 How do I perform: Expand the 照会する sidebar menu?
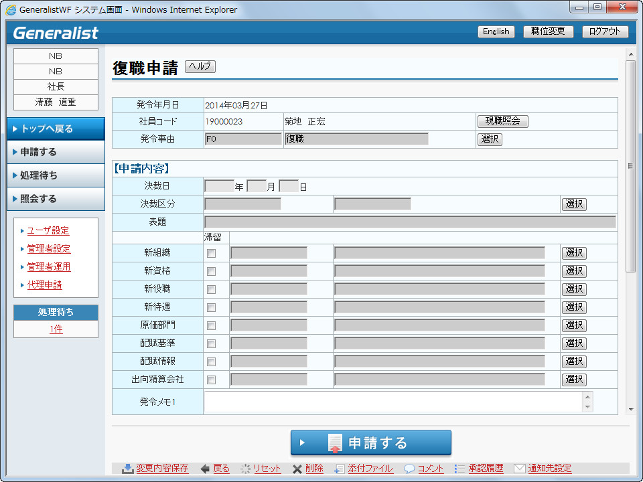point(56,199)
